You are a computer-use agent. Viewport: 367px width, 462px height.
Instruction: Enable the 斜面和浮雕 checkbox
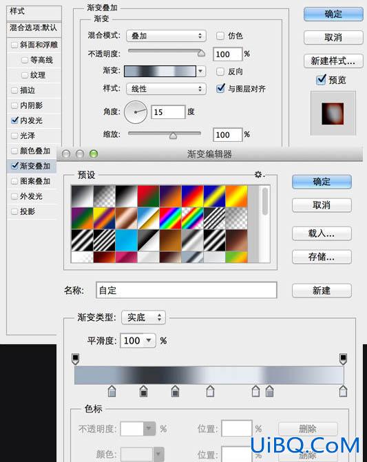pyautogui.click(x=14, y=45)
